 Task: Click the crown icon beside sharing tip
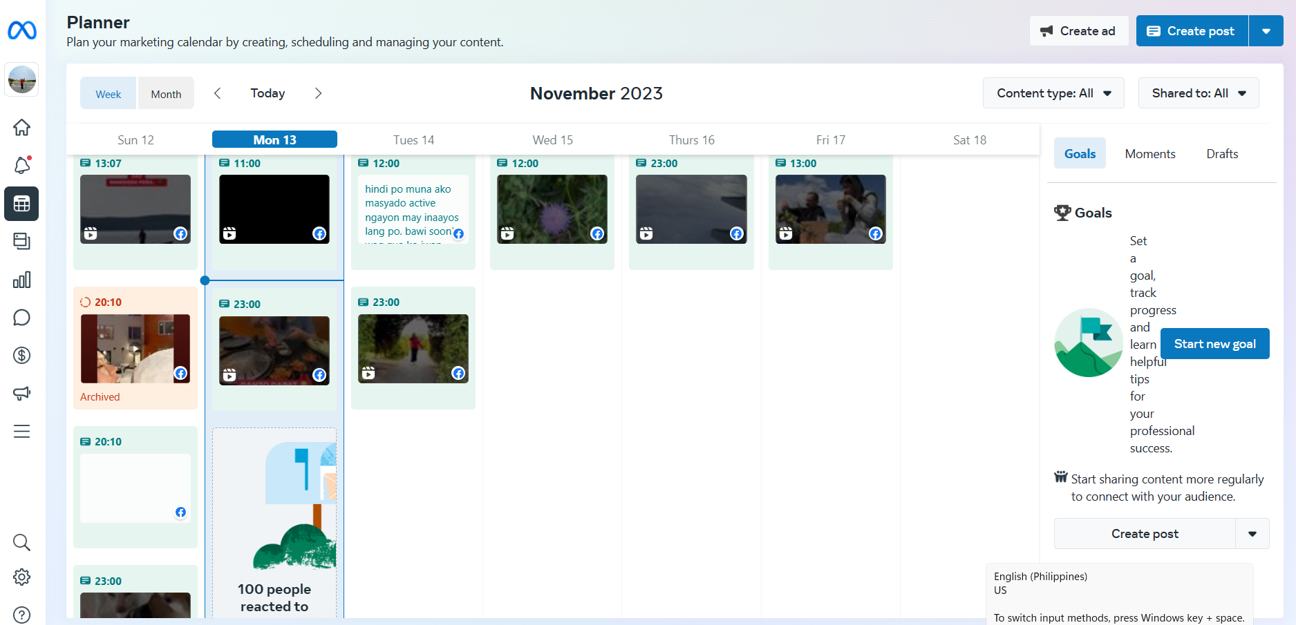[x=1061, y=477]
